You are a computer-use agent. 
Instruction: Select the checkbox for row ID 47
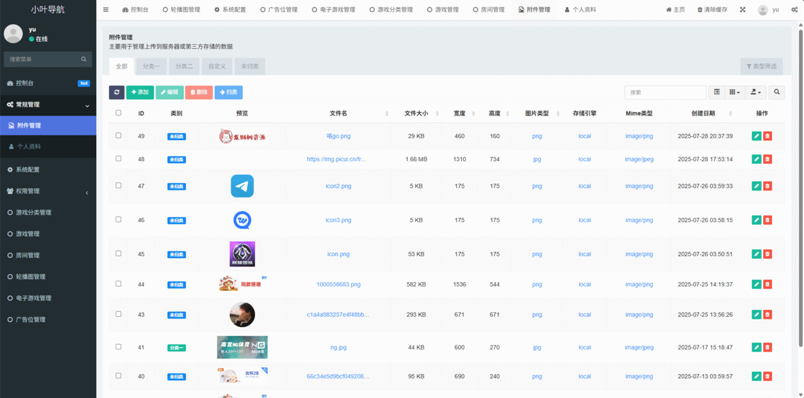pyautogui.click(x=118, y=185)
